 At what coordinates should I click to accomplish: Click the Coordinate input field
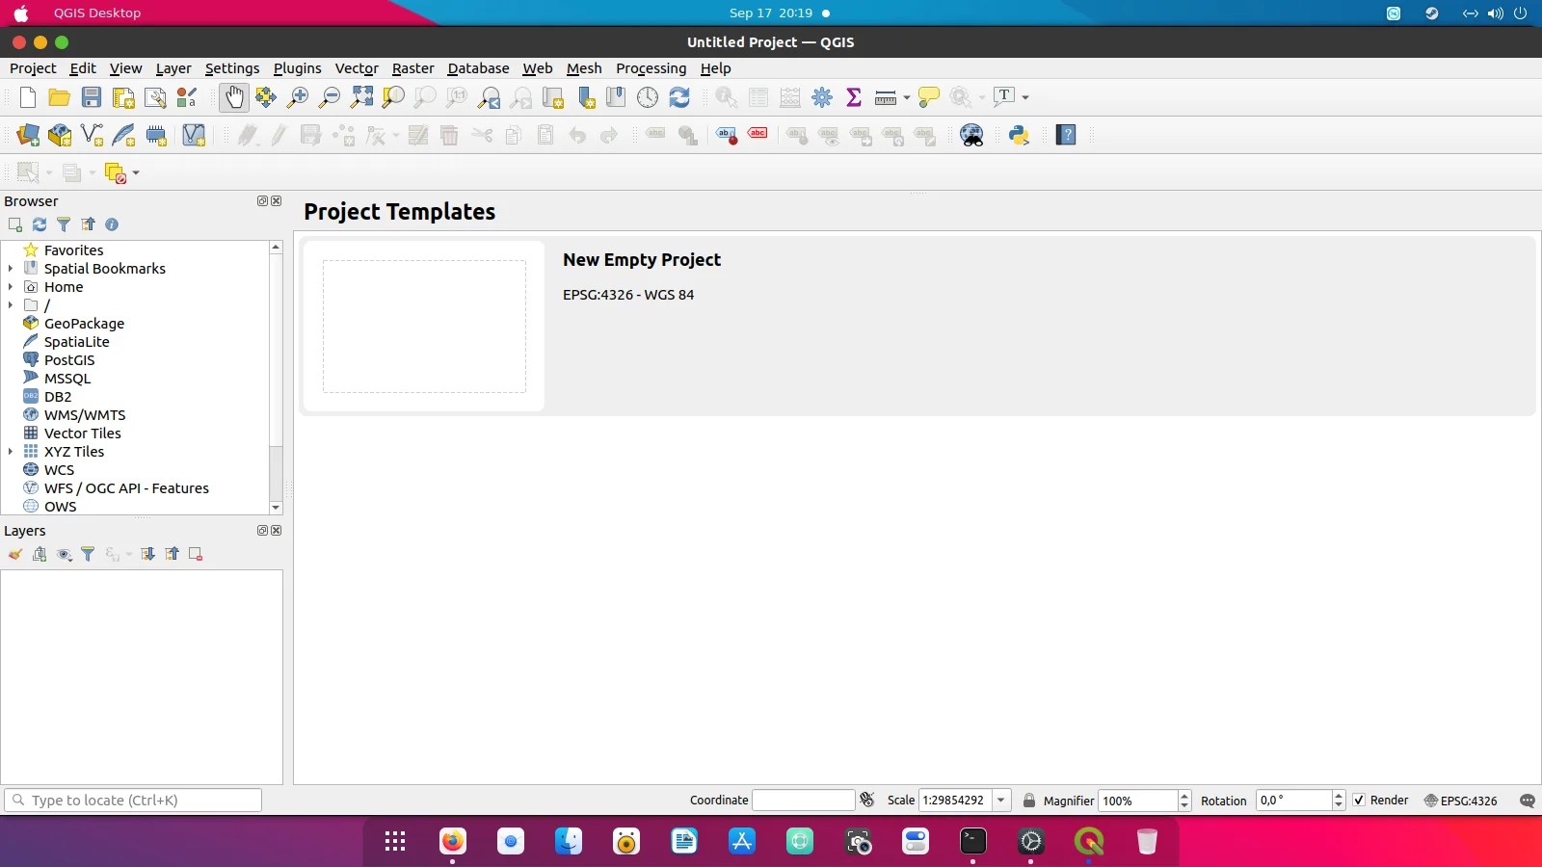[803, 801]
